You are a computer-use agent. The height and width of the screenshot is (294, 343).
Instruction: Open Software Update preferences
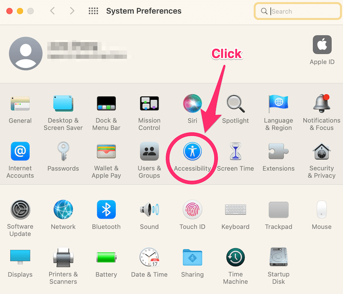click(x=20, y=210)
